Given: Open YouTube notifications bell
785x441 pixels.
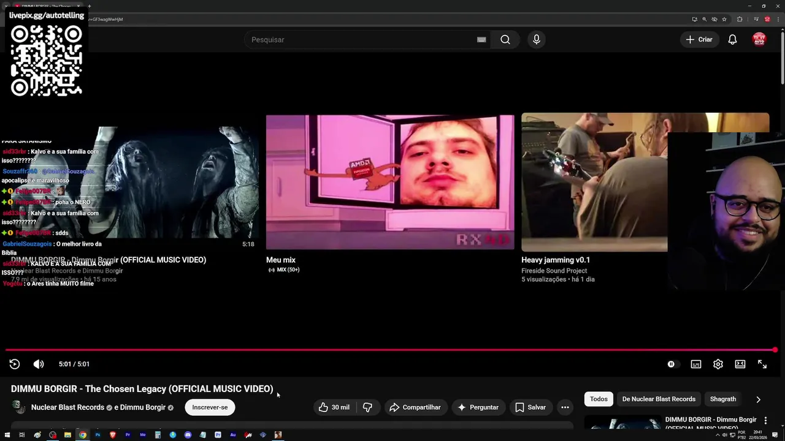Looking at the screenshot, I should (732, 39).
